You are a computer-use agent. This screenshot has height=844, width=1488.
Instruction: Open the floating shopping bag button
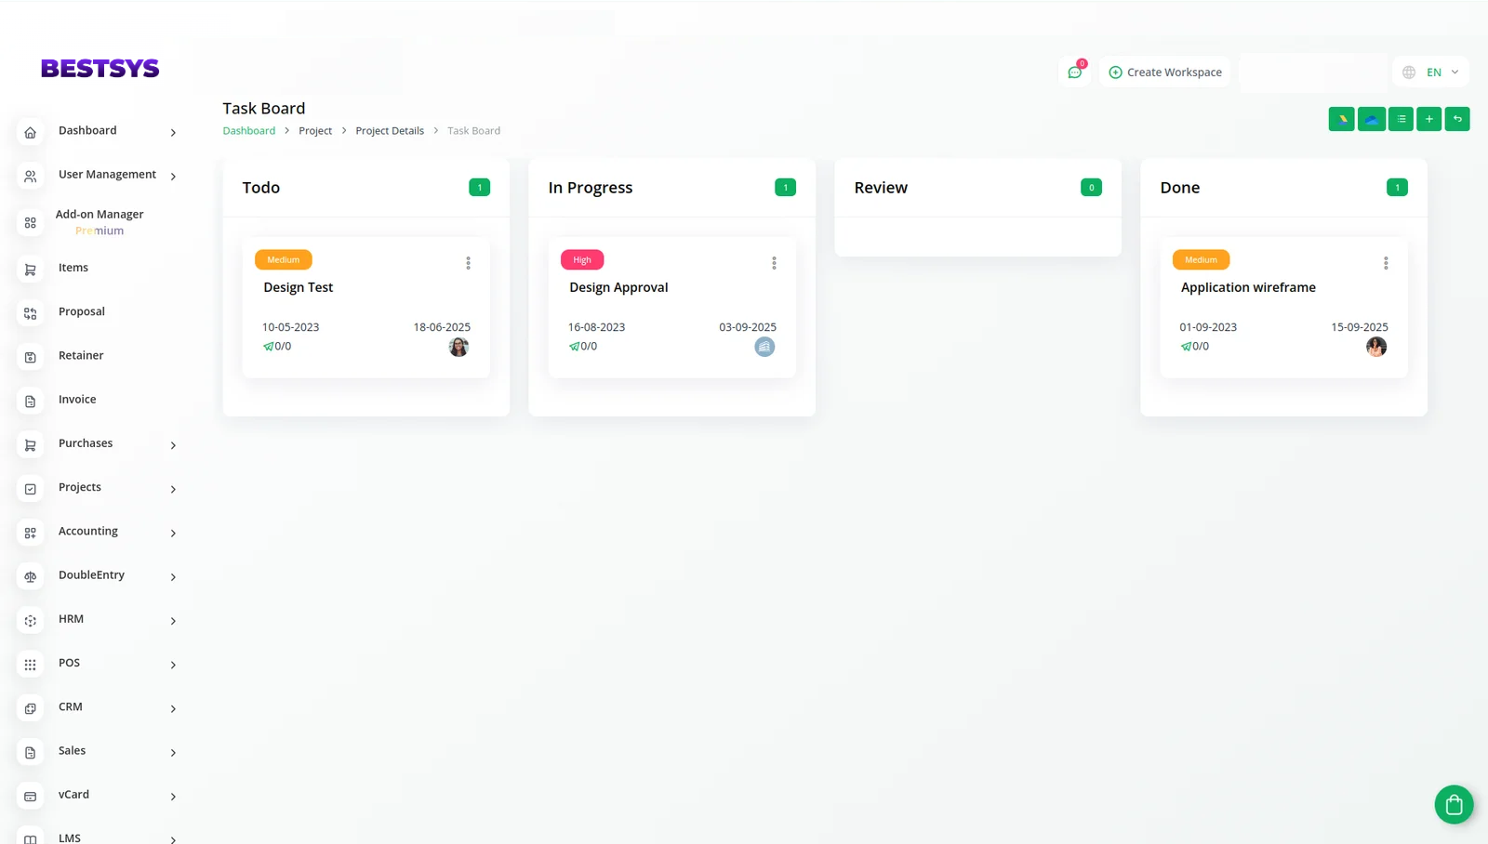click(1454, 805)
